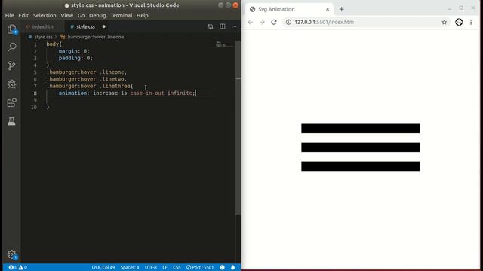Change CSS language mode in status bar

[x=177, y=268]
